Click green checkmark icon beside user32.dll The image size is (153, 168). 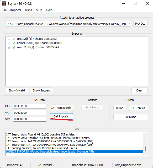[14, 47]
